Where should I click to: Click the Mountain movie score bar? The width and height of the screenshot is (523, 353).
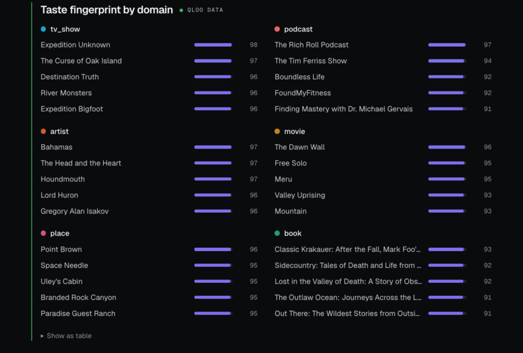coord(447,211)
